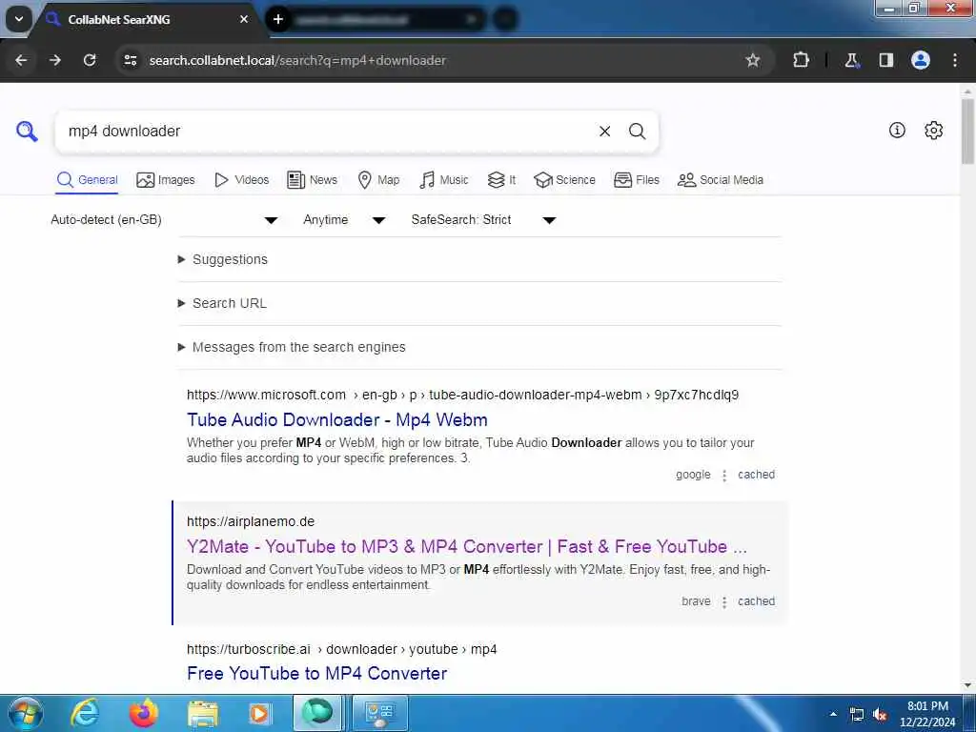The height and width of the screenshot is (732, 976).
Task: Click the page vertical scrollbar thumb
Action: [x=968, y=131]
